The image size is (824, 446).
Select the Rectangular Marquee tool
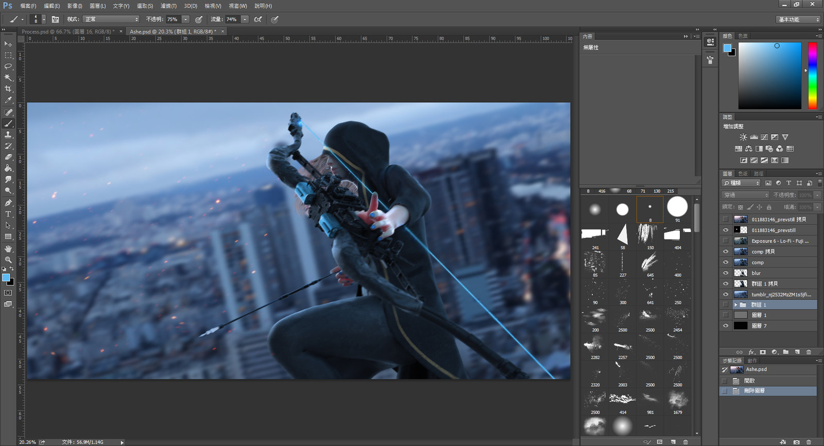click(8, 55)
